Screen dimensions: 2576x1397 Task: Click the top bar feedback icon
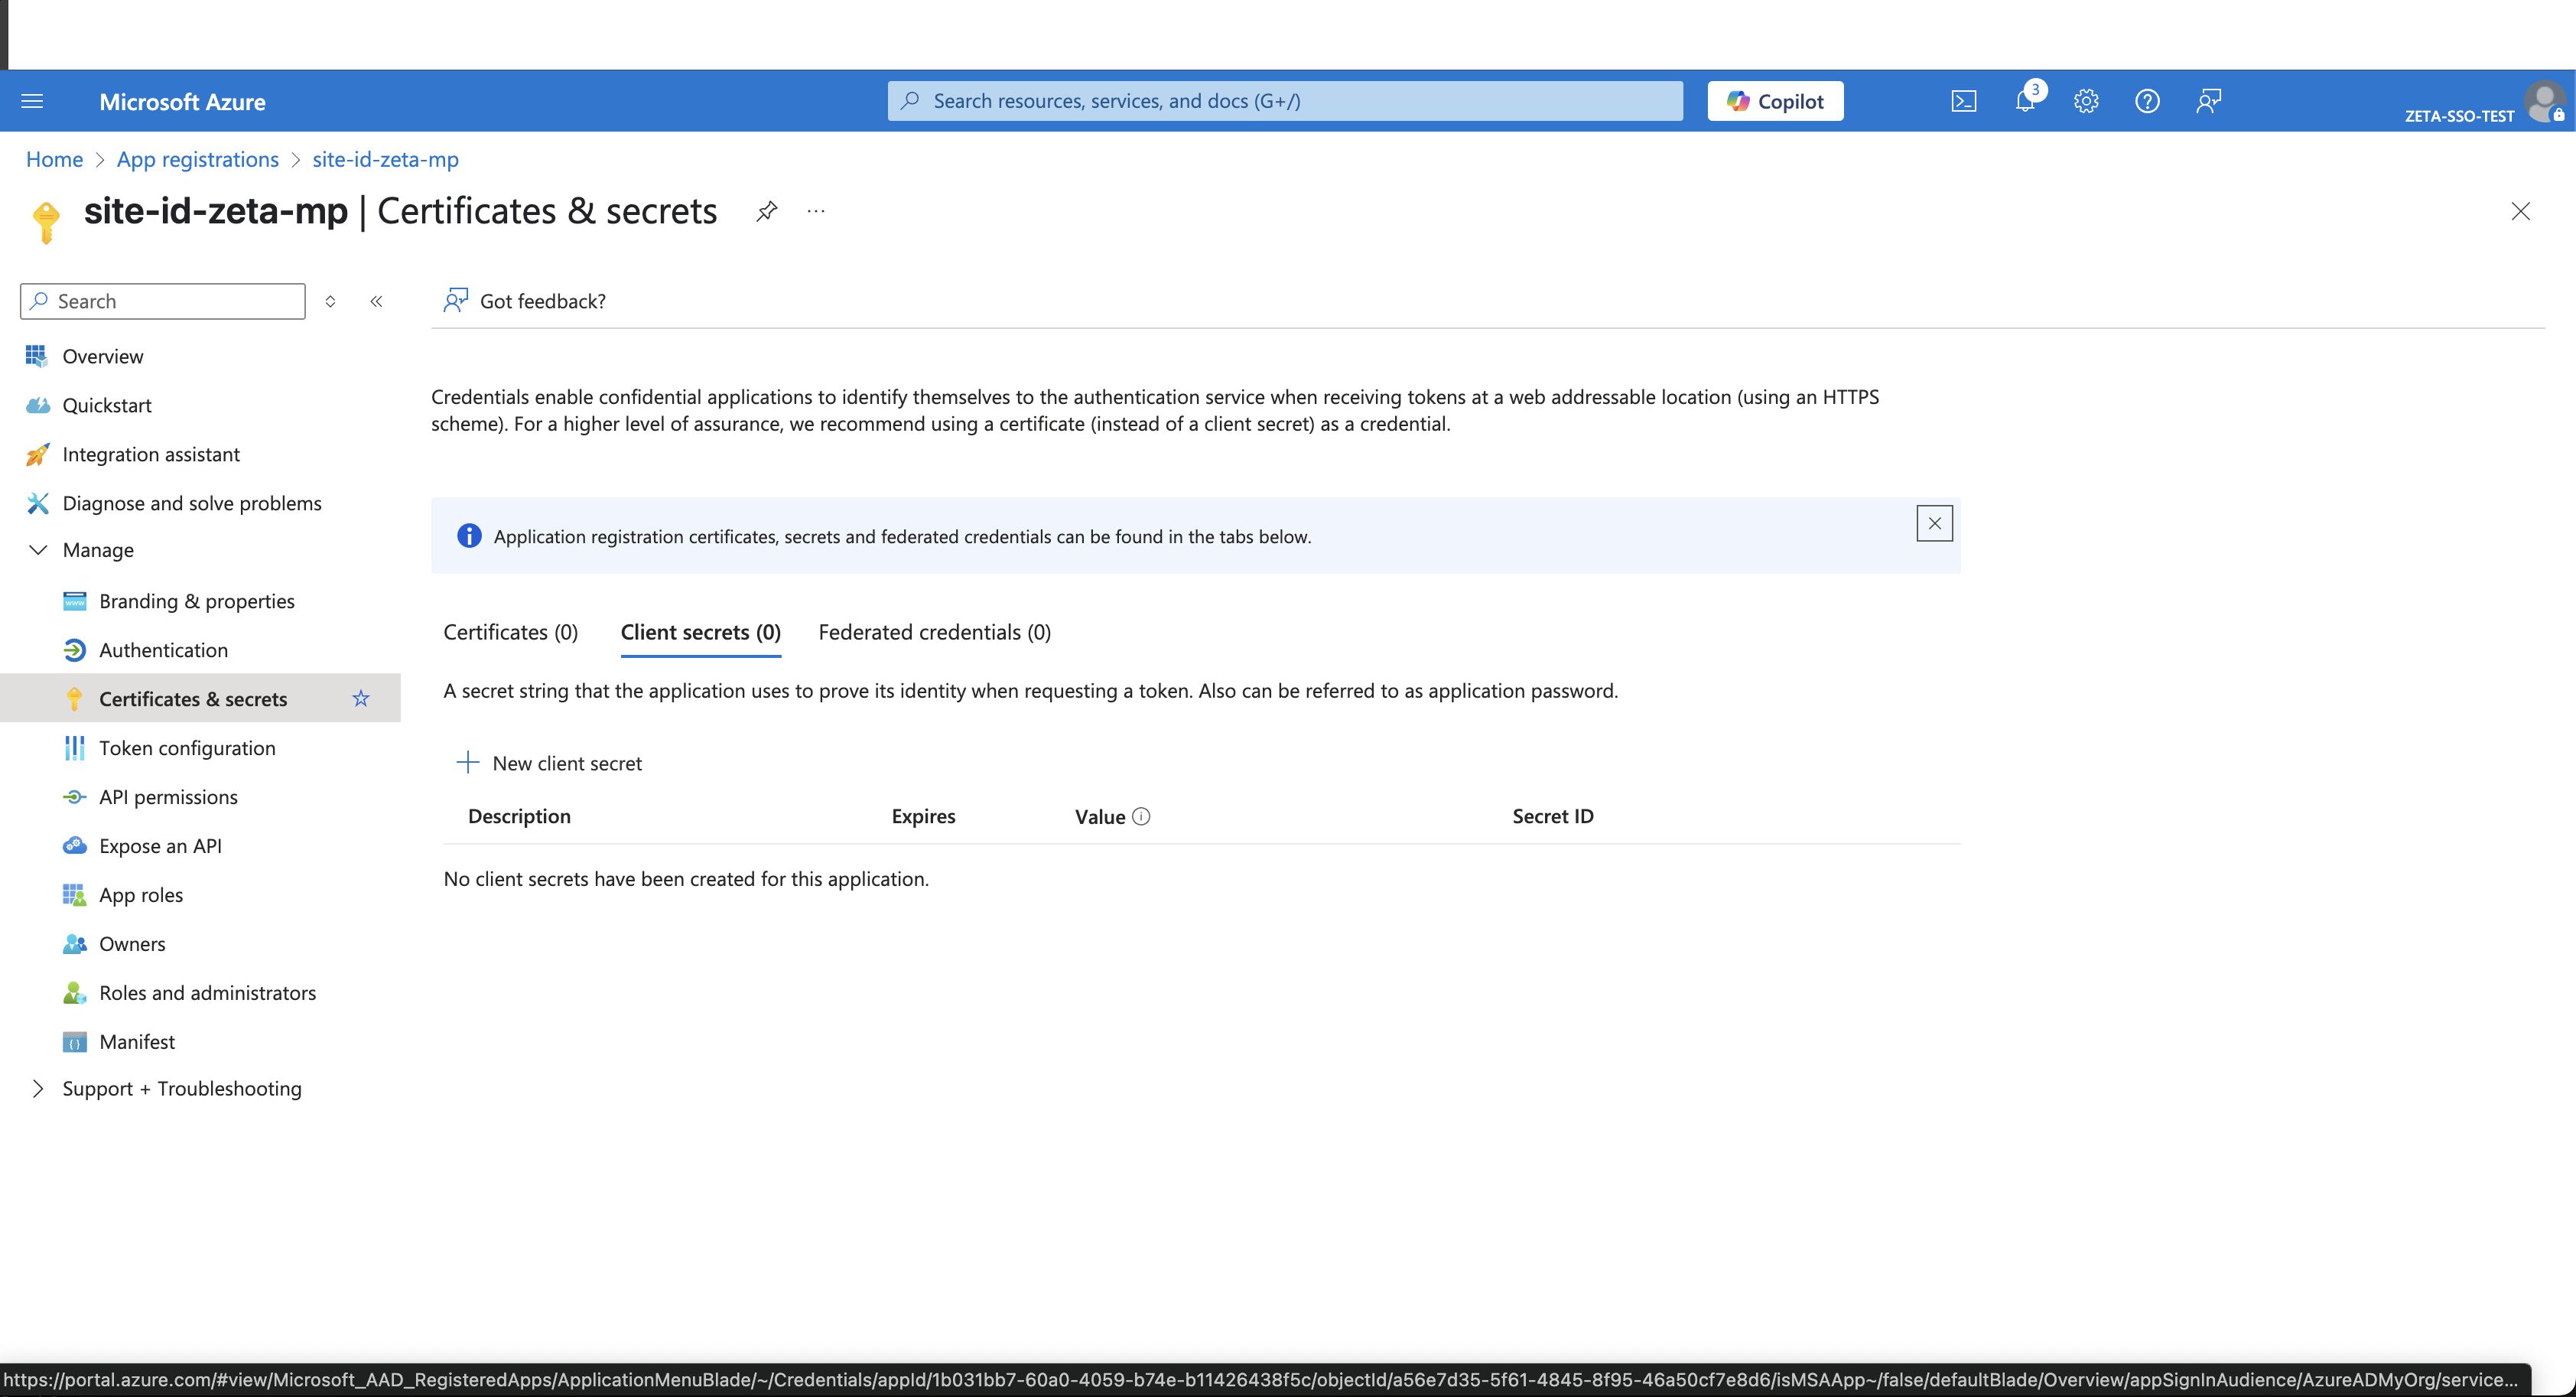point(2208,101)
